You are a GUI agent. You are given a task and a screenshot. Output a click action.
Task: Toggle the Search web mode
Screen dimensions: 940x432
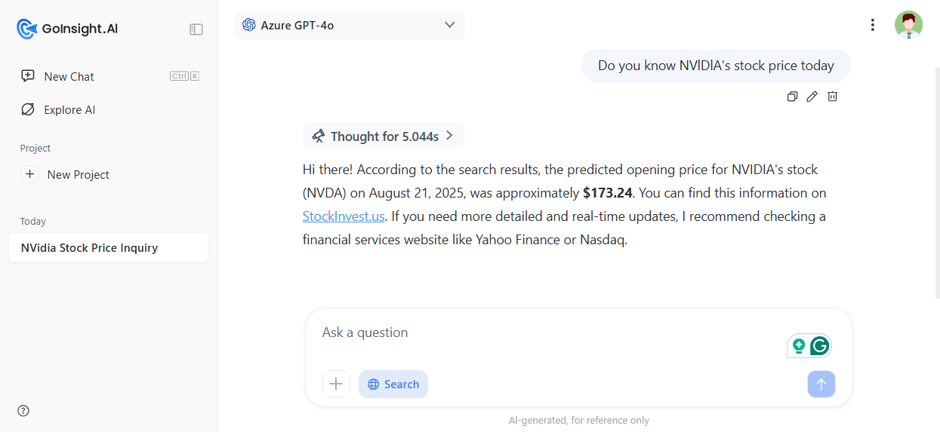pos(393,384)
